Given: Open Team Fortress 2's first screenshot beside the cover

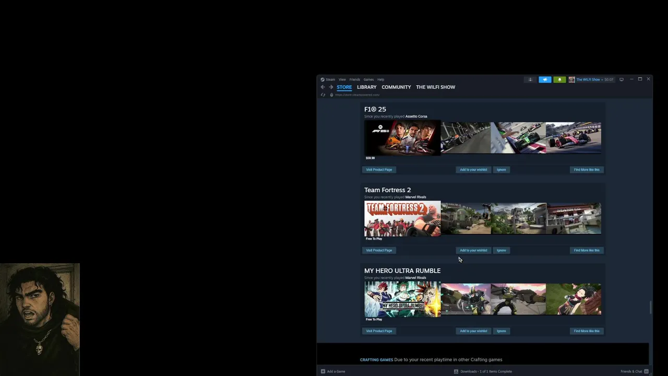Looking at the screenshot, I should (466, 219).
